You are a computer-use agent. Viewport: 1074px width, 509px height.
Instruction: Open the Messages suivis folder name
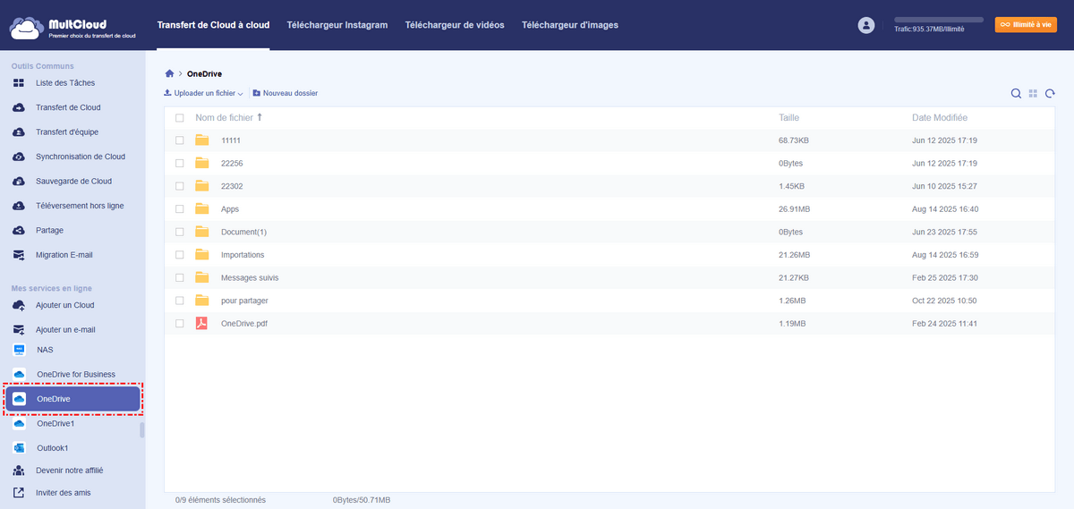coord(250,277)
